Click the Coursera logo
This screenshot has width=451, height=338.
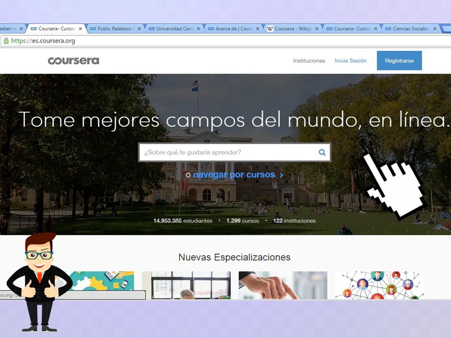pyautogui.click(x=73, y=61)
